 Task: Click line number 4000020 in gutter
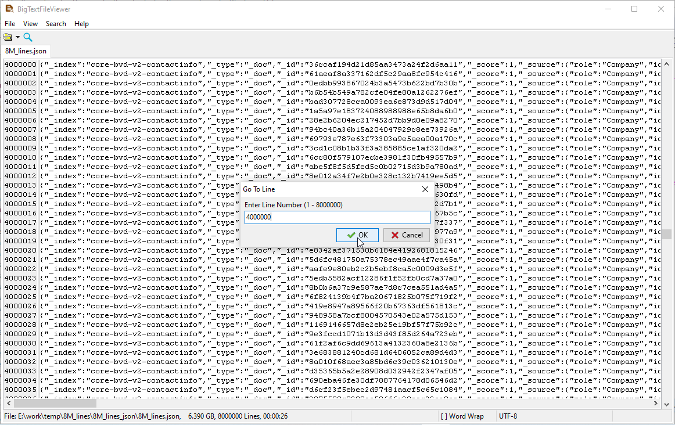point(20,250)
